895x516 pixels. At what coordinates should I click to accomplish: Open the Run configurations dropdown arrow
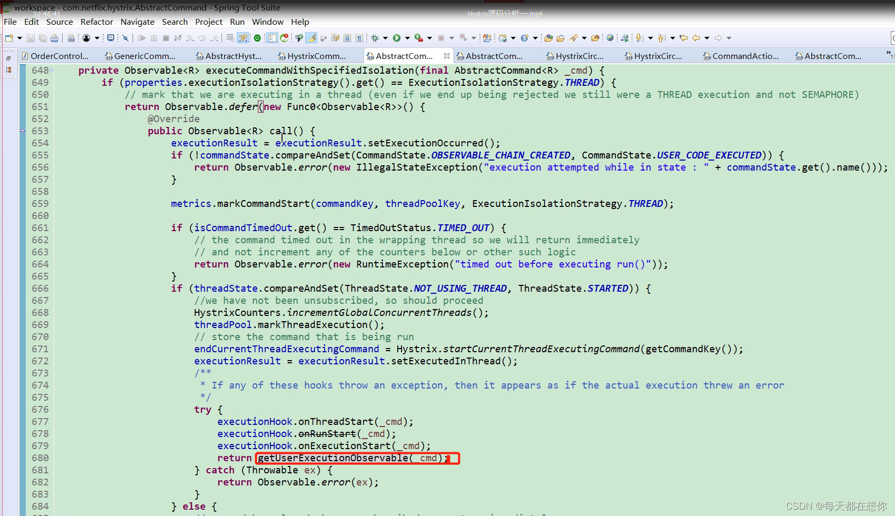point(407,38)
